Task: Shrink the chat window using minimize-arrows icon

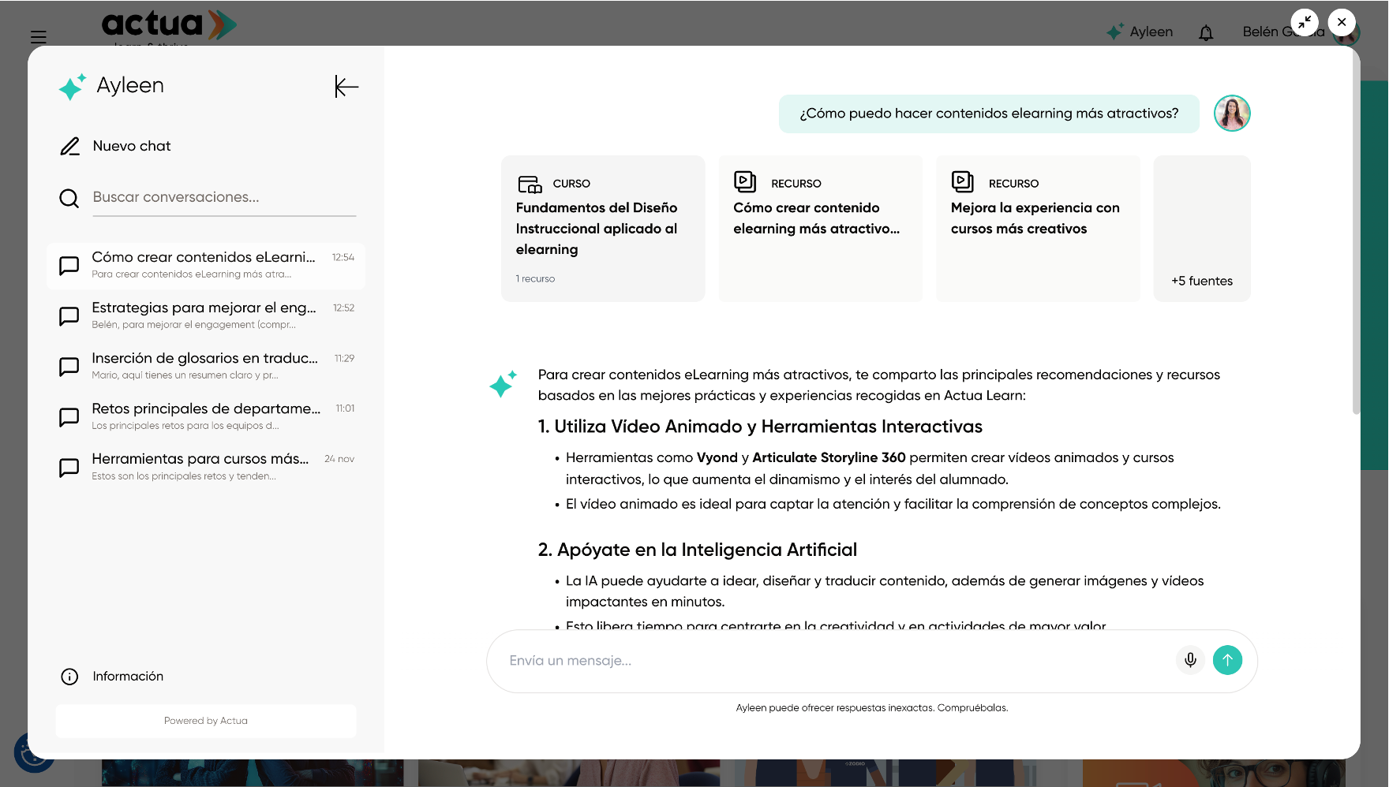Action: [1305, 22]
